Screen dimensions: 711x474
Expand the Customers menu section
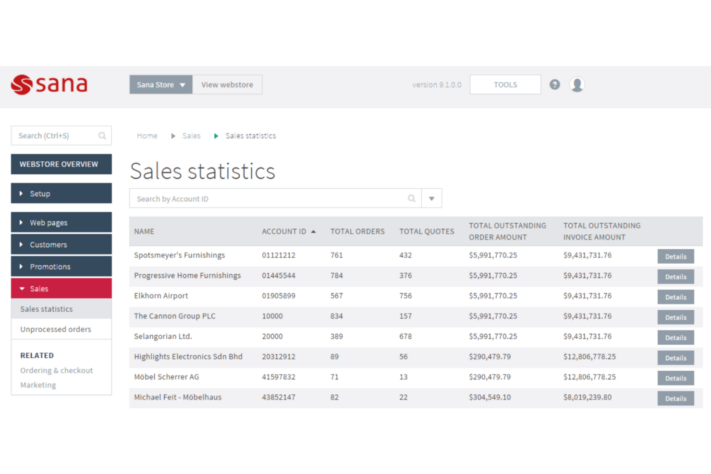[61, 244]
